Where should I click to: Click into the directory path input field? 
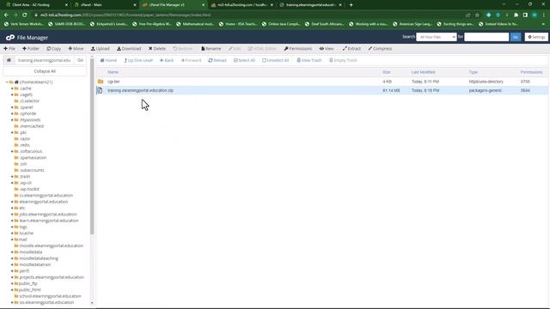pyautogui.click(x=44, y=60)
